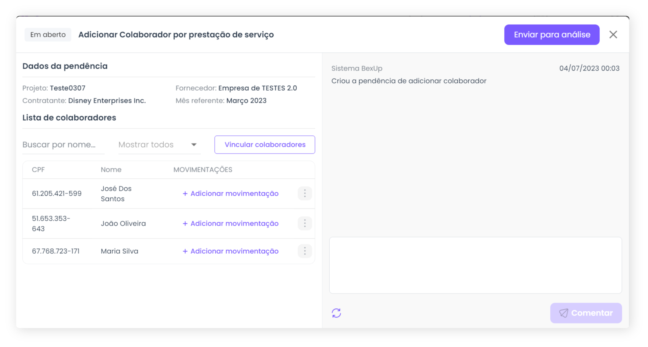This screenshot has width=648, height=347.
Task: Click the Mostrar todos dropdown arrow
Action: pos(194,144)
